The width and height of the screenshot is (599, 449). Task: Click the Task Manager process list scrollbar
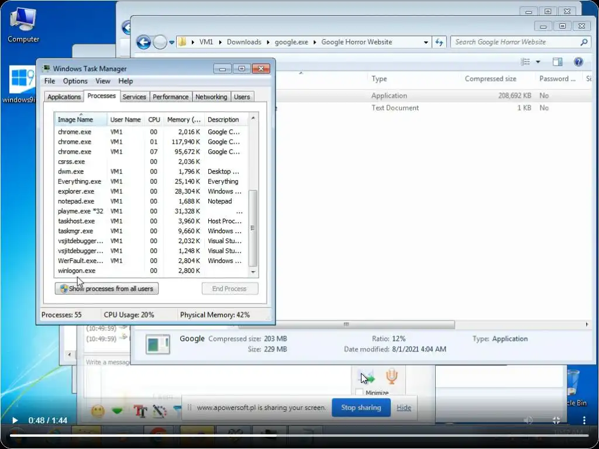coord(253,228)
